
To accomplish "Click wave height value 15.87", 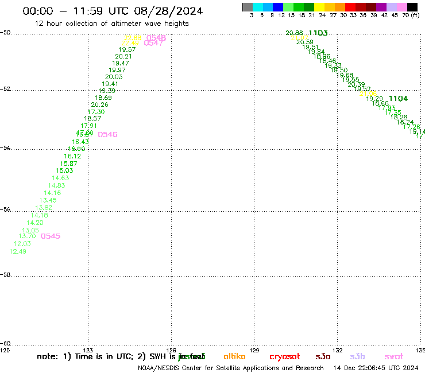I will point(68,164).
